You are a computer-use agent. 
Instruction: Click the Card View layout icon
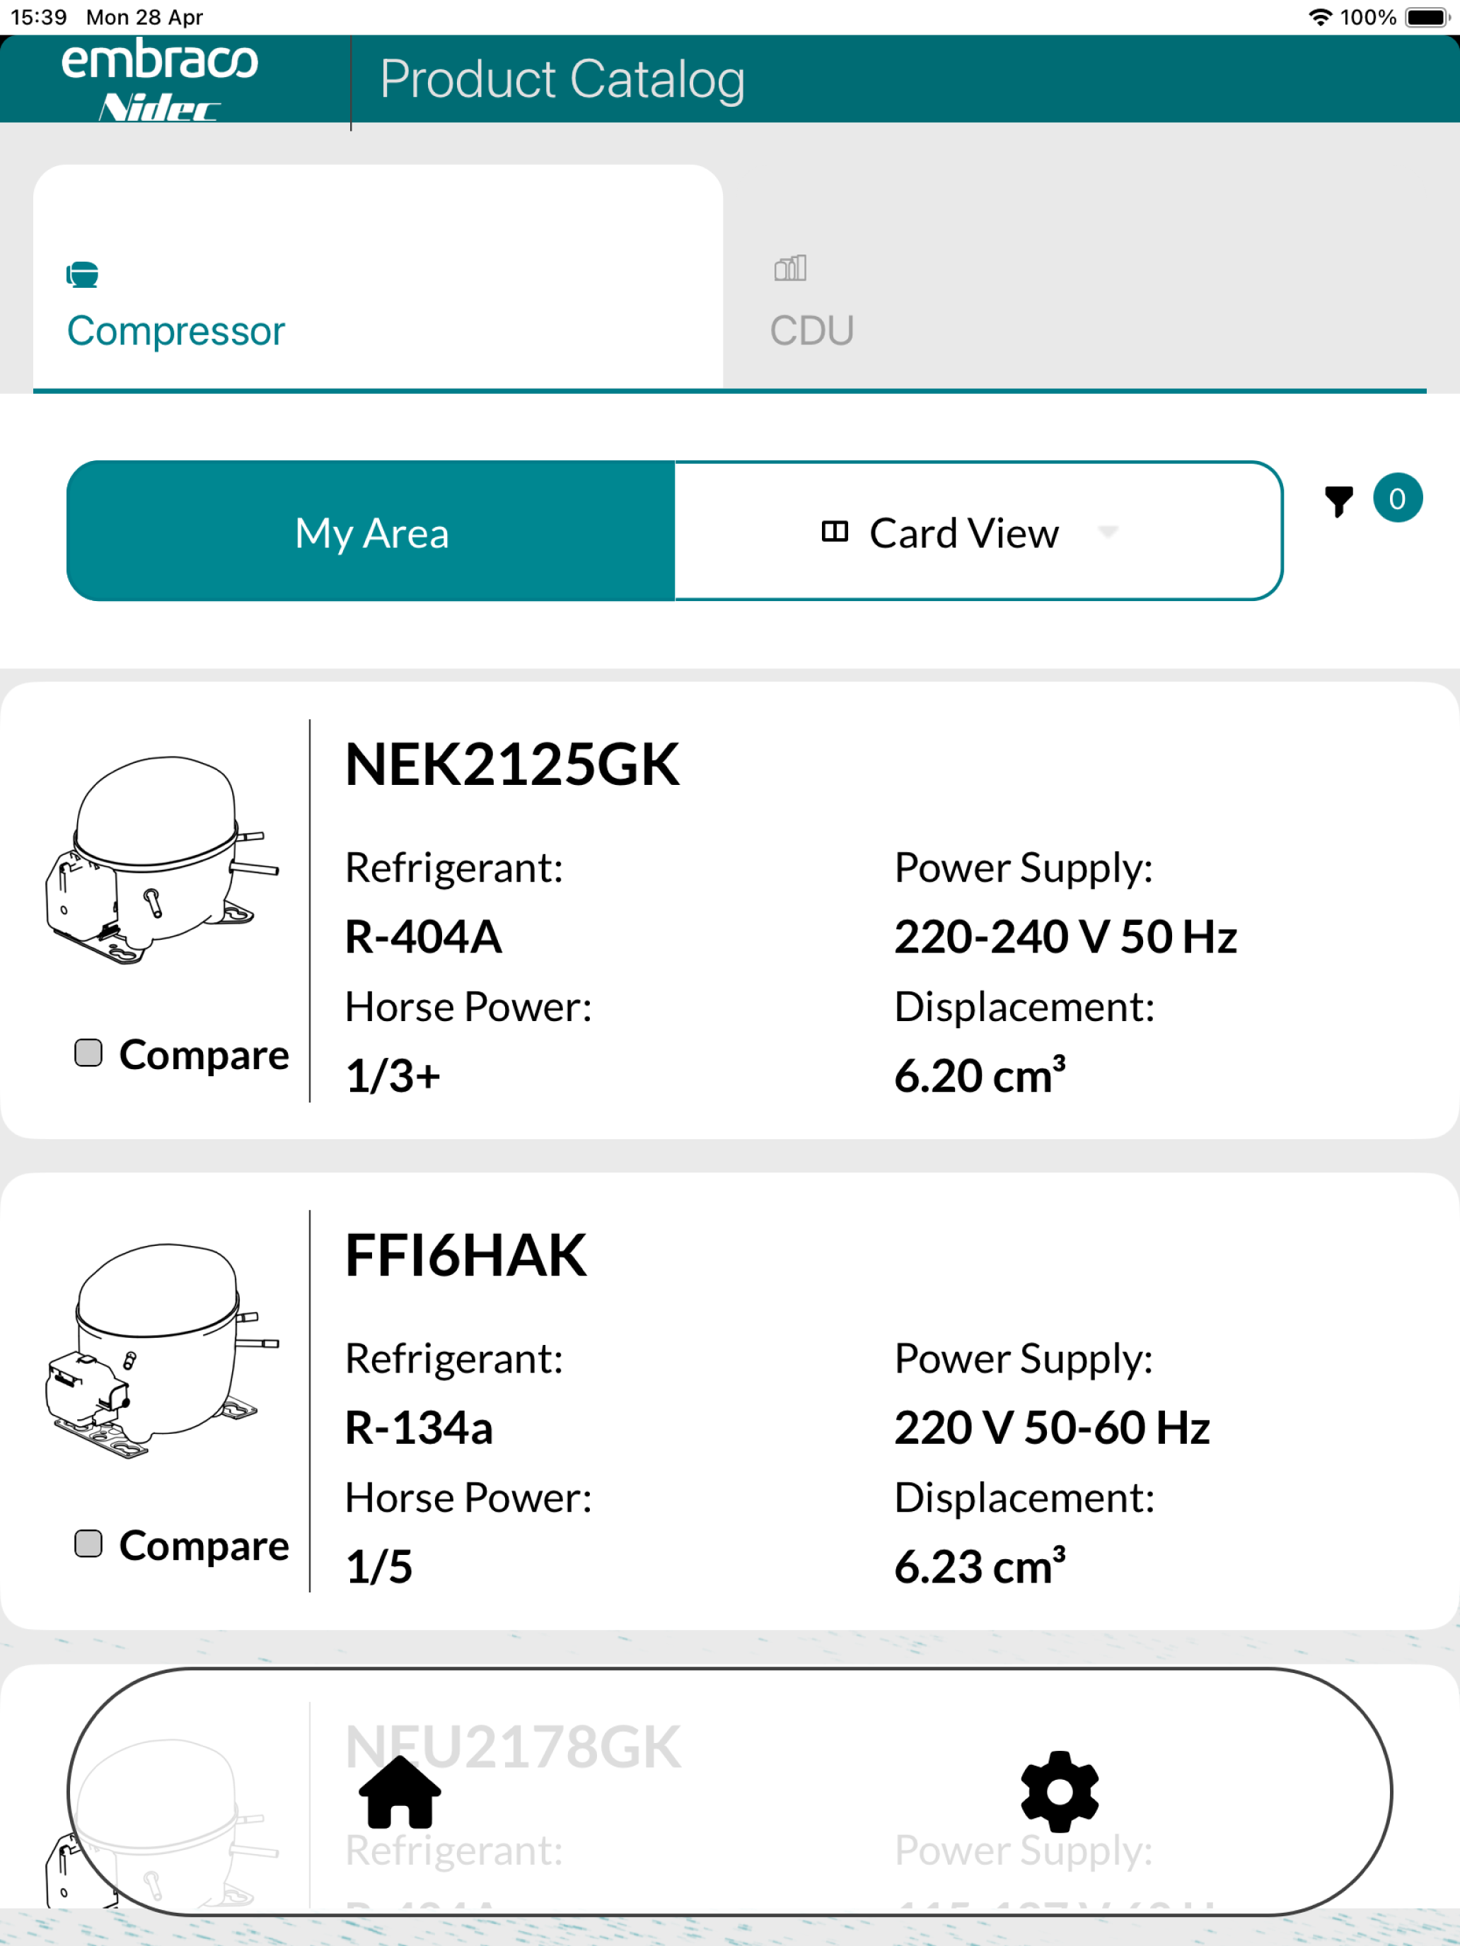click(x=834, y=531)
